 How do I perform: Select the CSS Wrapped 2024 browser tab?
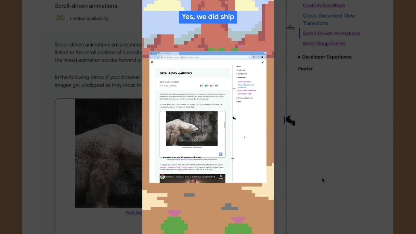[x=168, y=53]
